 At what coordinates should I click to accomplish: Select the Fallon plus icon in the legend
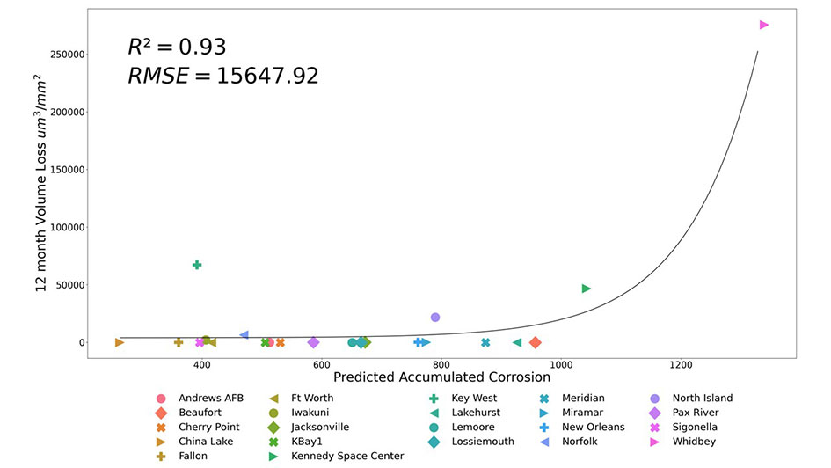tap(161, 456)
